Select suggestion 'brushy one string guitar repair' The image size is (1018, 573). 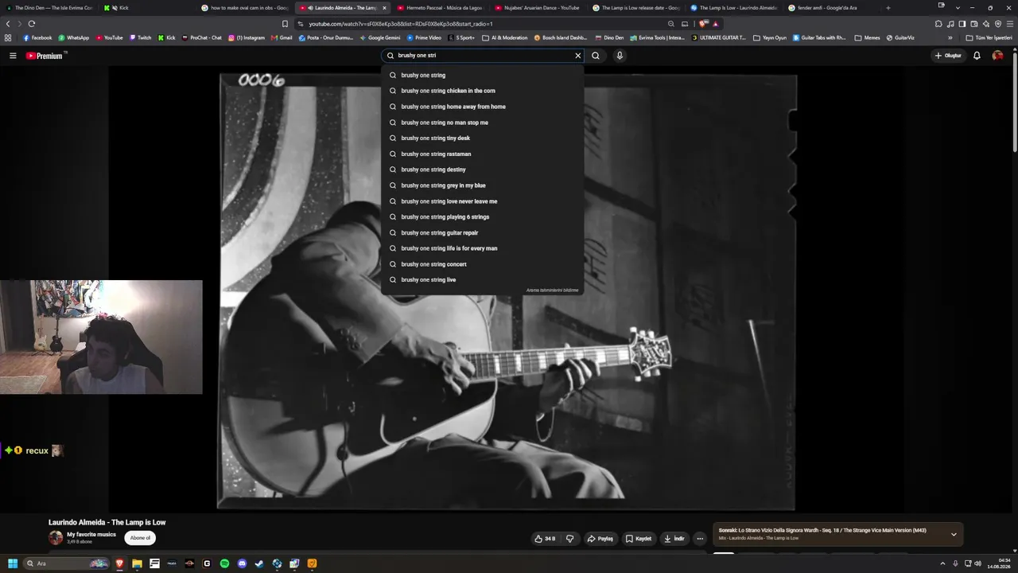(482, 232)
